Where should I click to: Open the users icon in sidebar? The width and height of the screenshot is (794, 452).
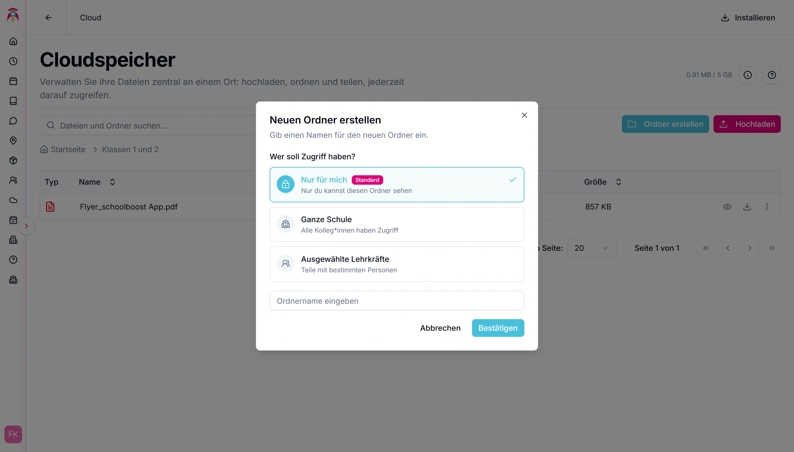point(13,180)
